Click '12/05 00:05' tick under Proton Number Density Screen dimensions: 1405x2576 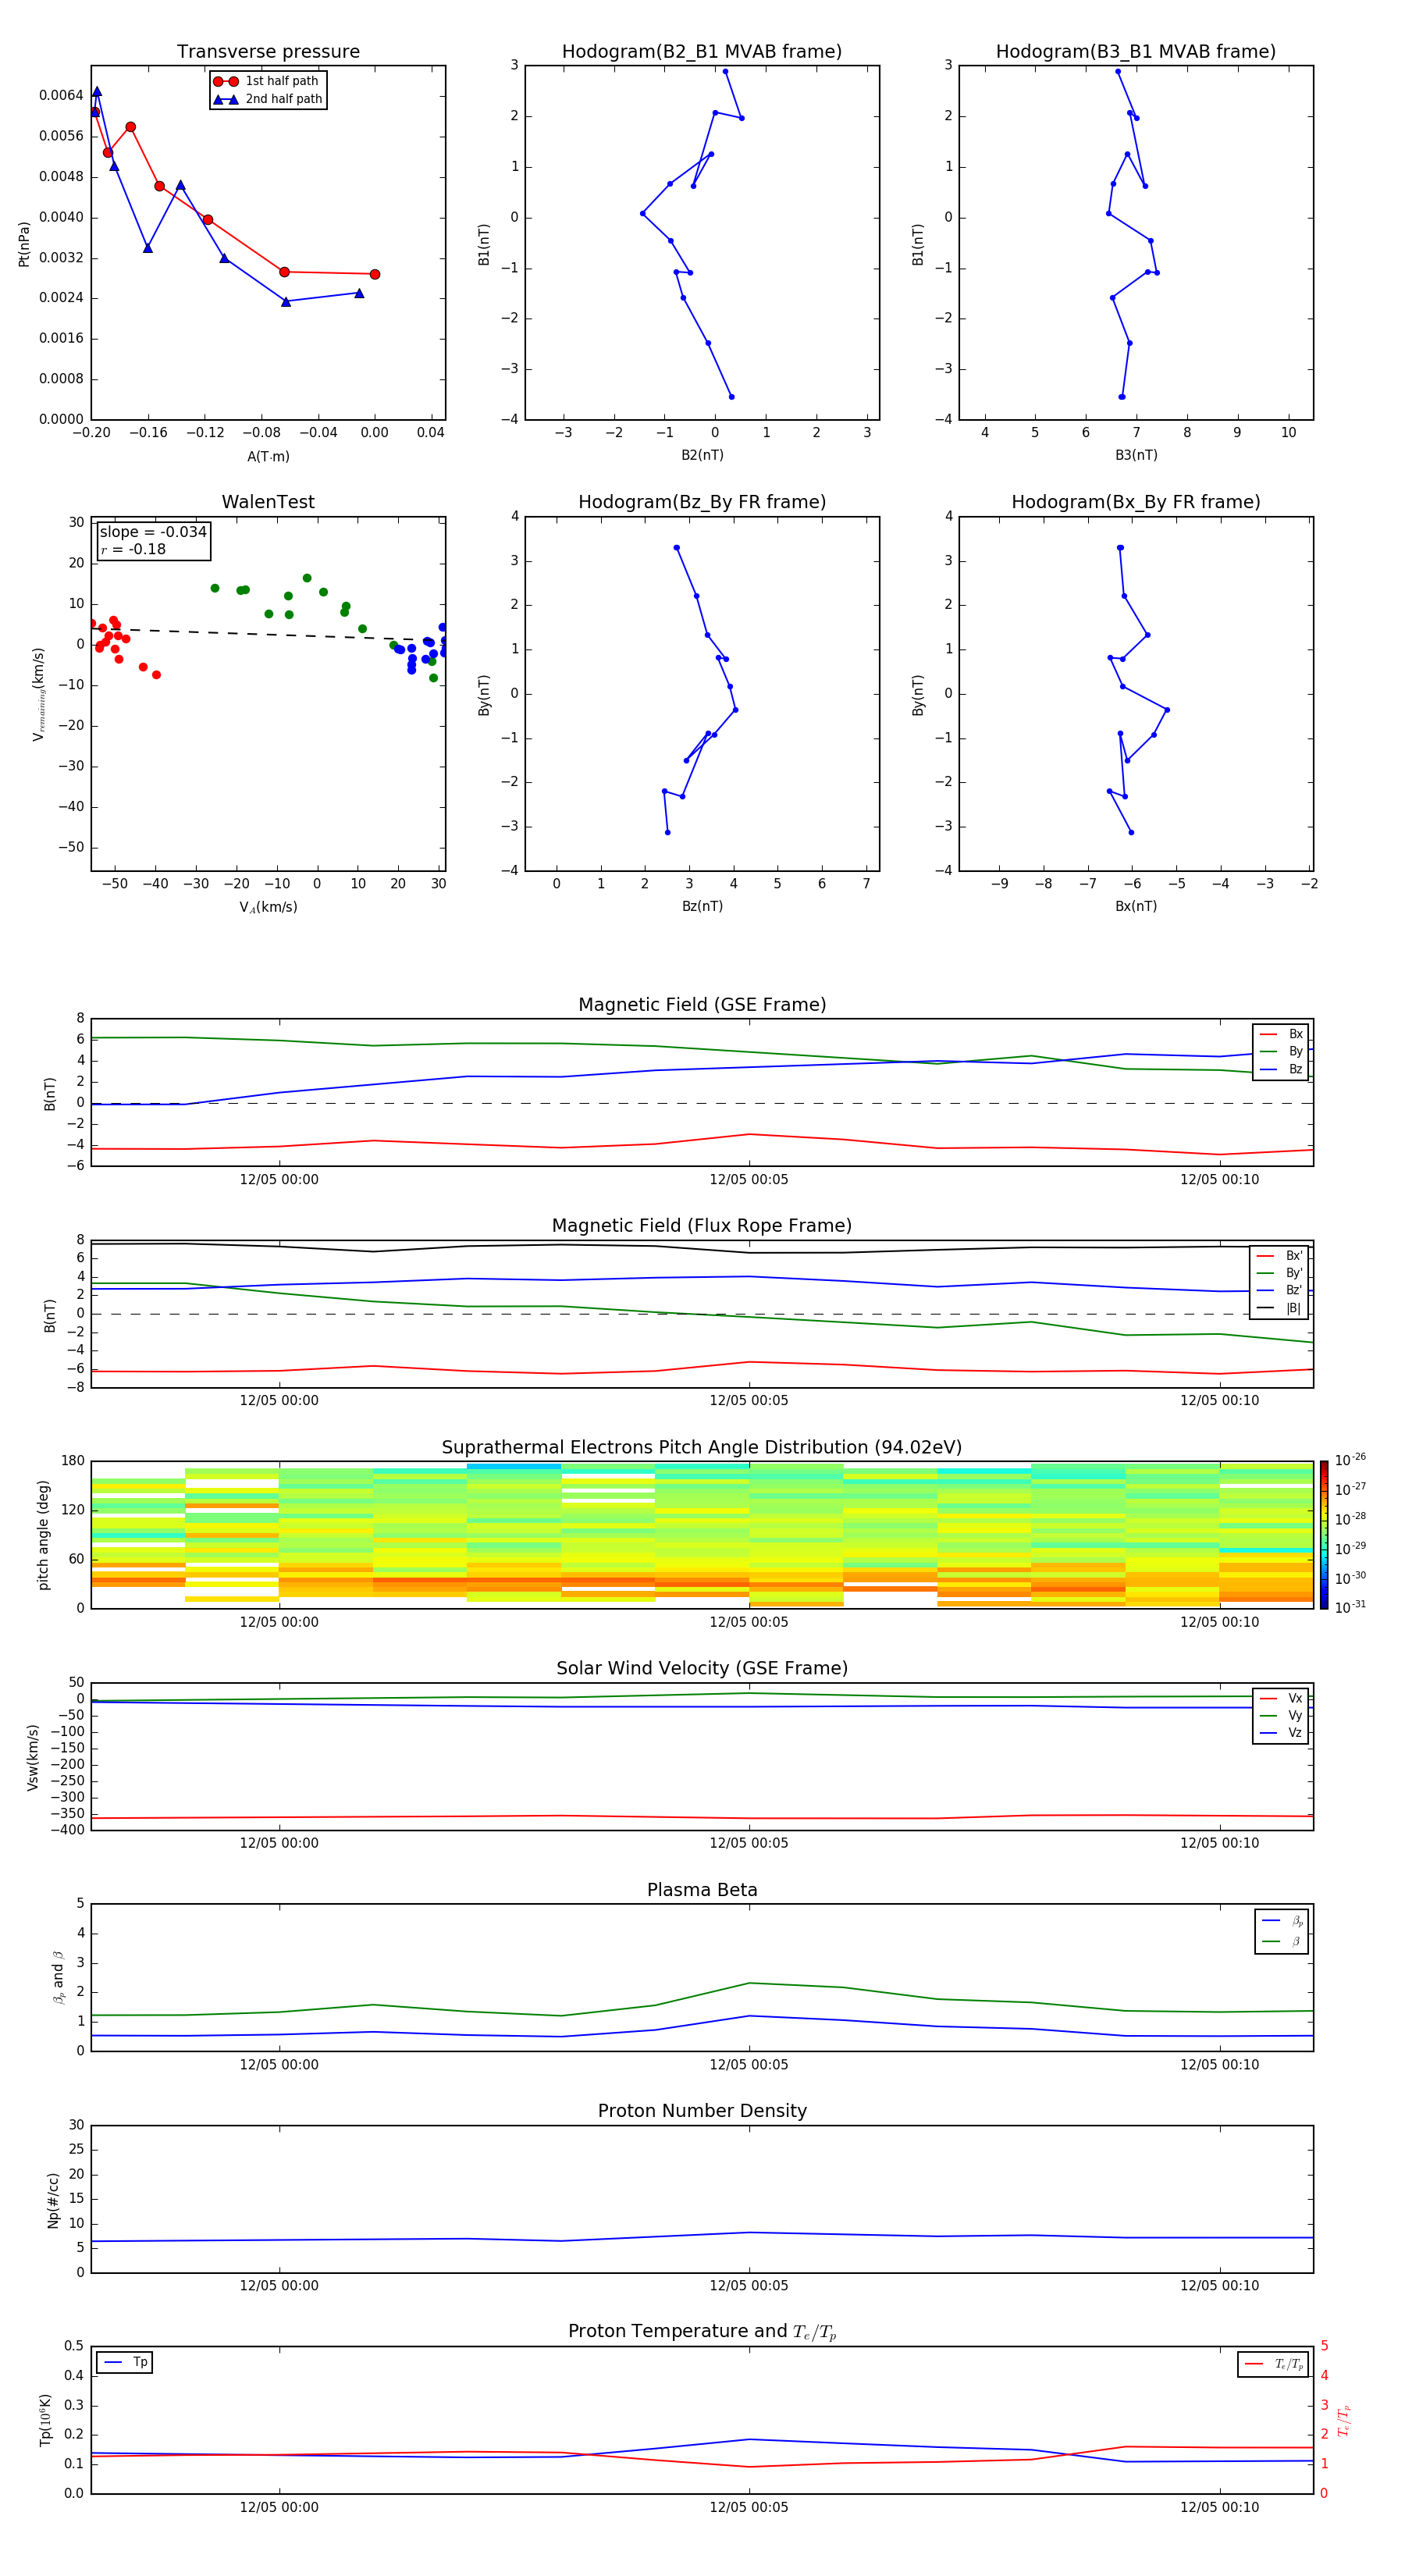(749, 2285)
